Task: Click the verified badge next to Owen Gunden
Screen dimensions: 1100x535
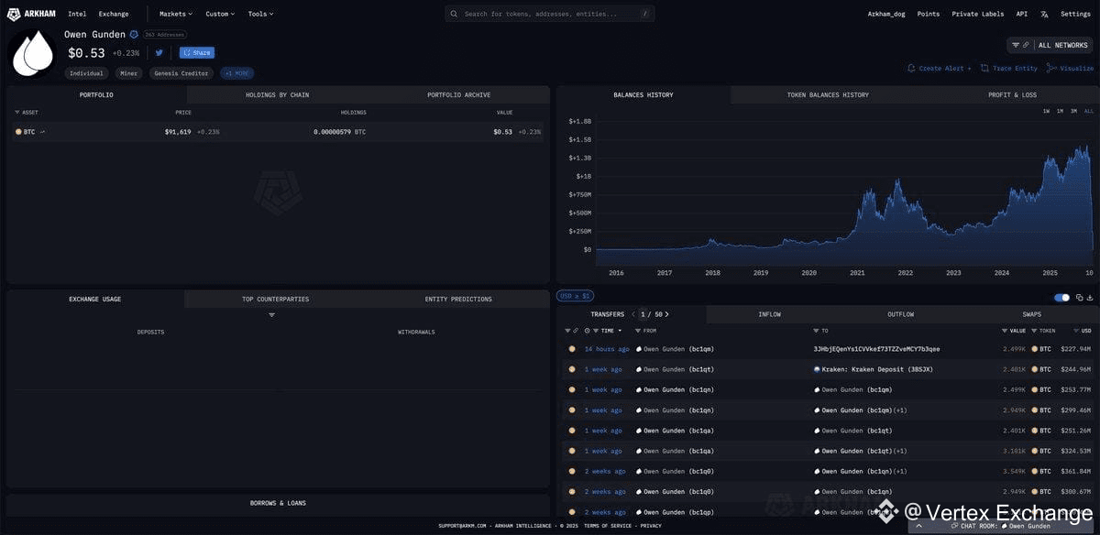Action: (134, 35)
